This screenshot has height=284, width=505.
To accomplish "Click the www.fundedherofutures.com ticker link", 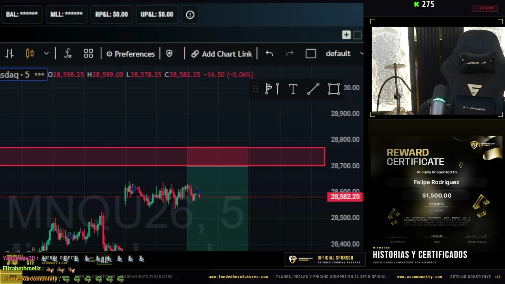I will (238, 277).
